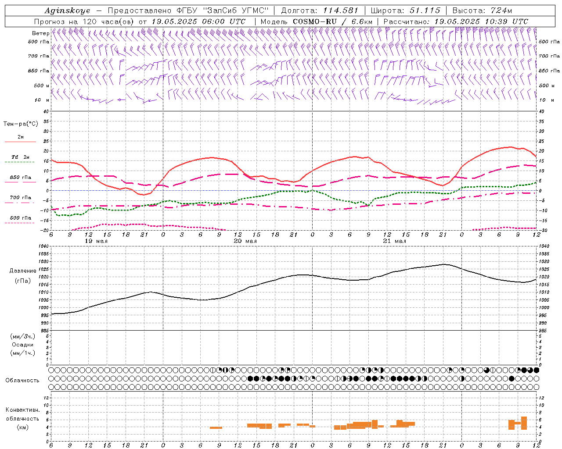Click the Модель COSMO-RU / 6.6км label

click(x=317, y=21)
